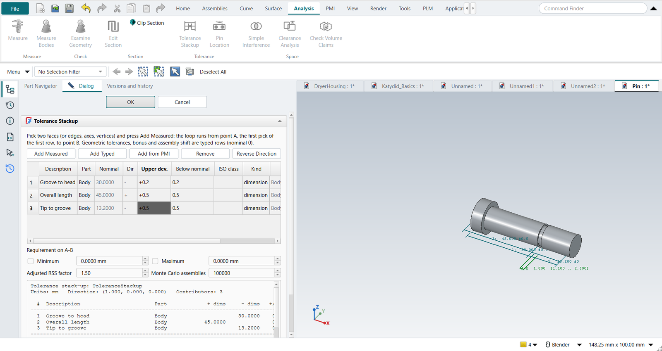662x351 pixels.
Task: Select the 'Overall length' table row
Action: (154, 195)
